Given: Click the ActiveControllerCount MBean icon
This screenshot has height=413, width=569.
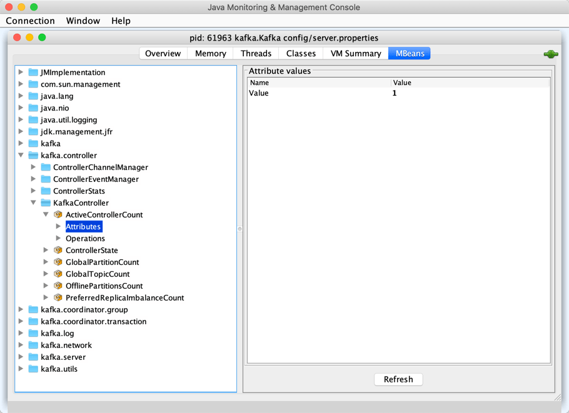Looking at the screenshot, I should click(58, 214).
